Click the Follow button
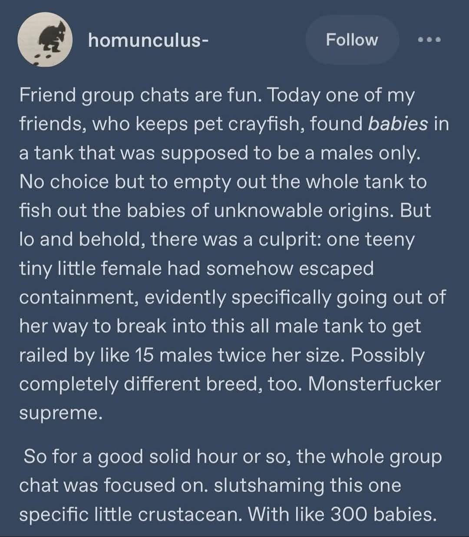The image size is (469, 537). tap(352, 40)
